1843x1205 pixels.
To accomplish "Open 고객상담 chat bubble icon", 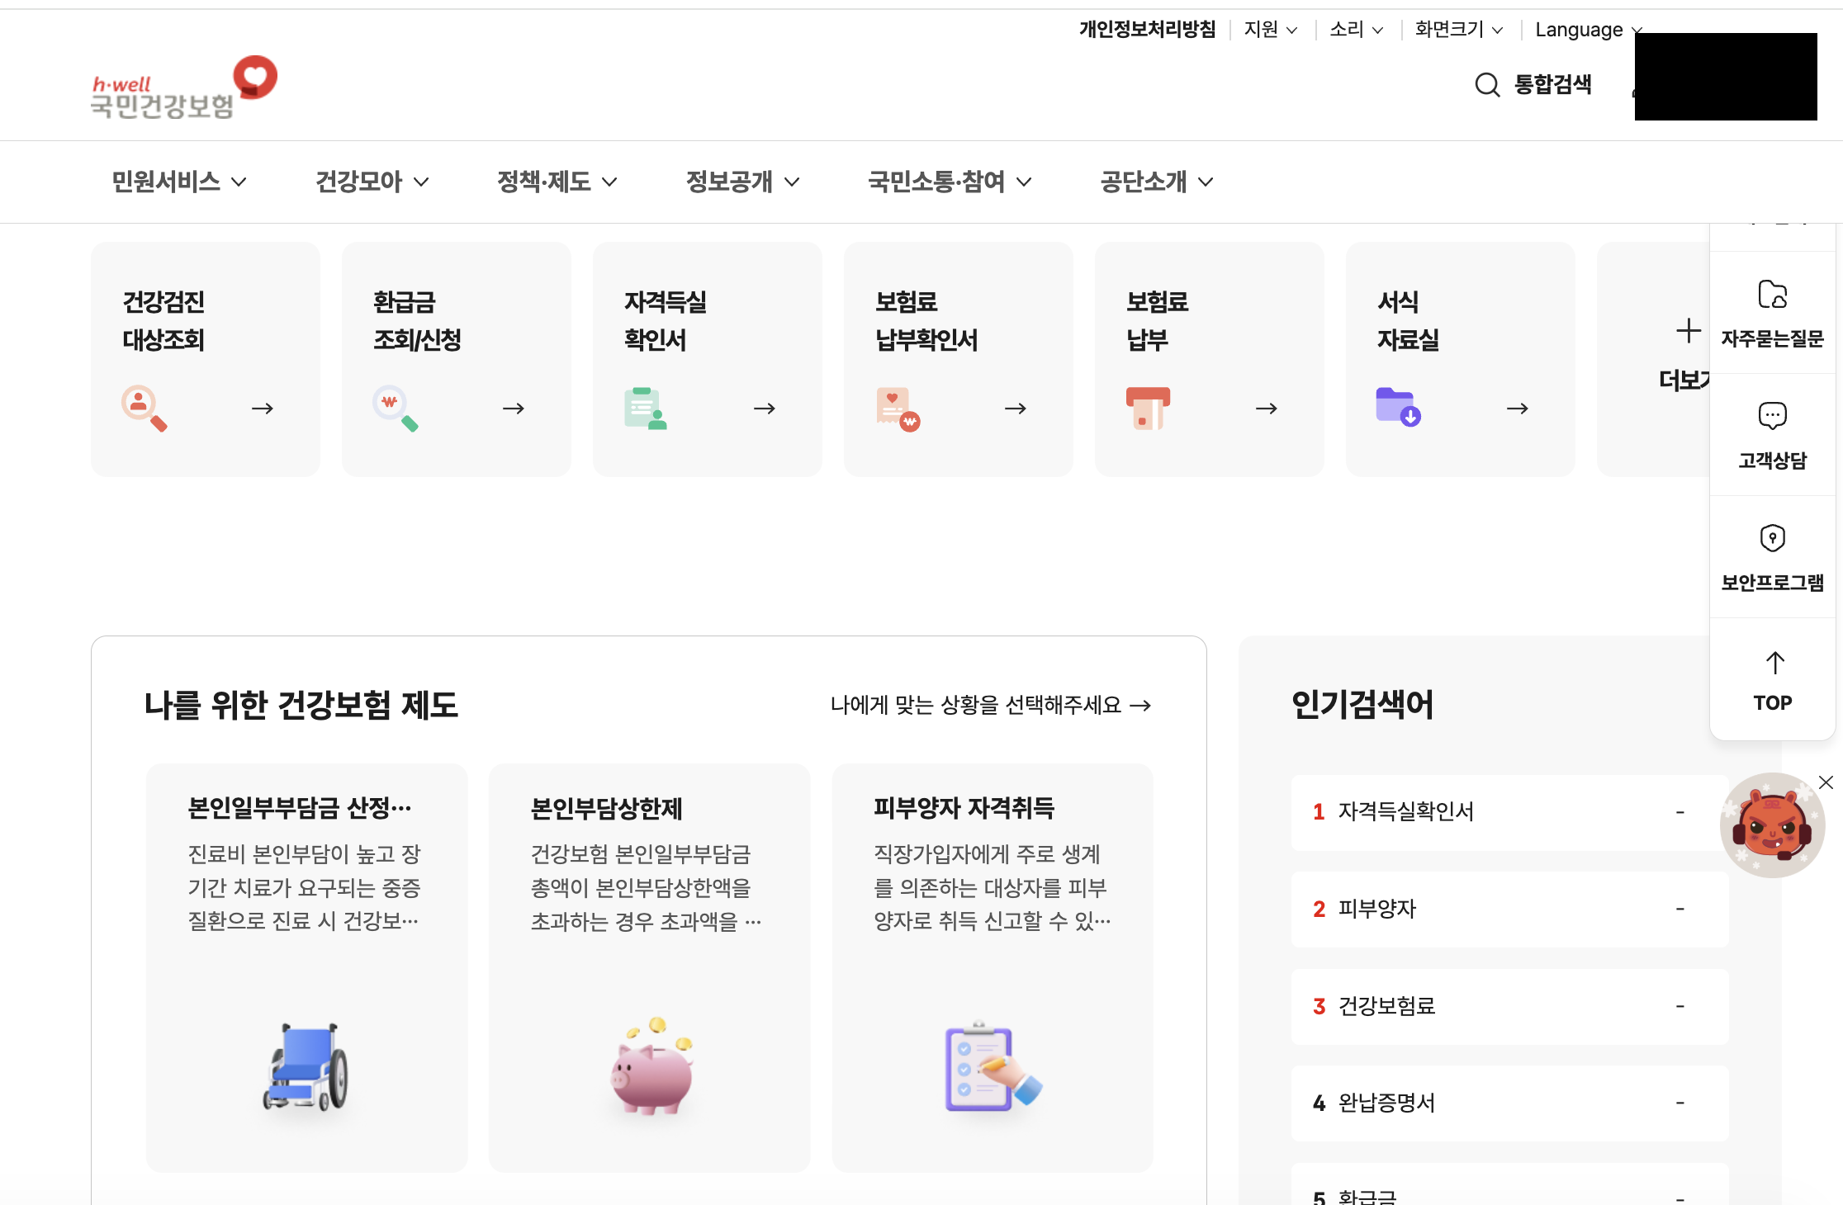I will pyautogui.click(x=1772, y=416).
